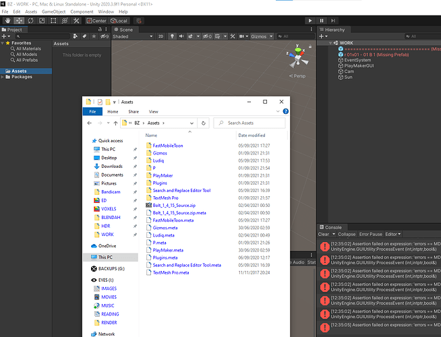The height and width of the screenshot is (337, 441).
Task: Click Console Clear button
Action: (x=324, y=234)
